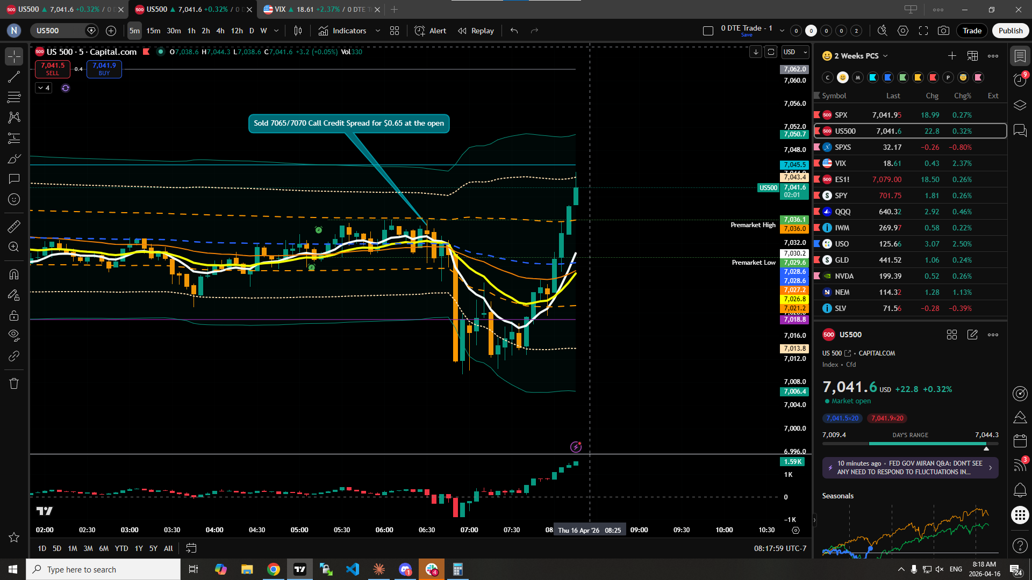Select the yellow smiley flag color filter
1032x580 pixels.
[843, 77]
